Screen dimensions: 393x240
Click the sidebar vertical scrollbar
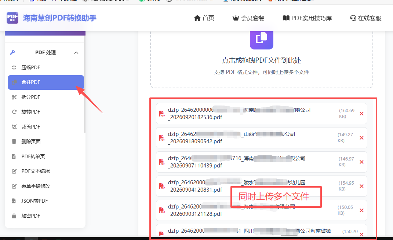click(x=85, y=85)
